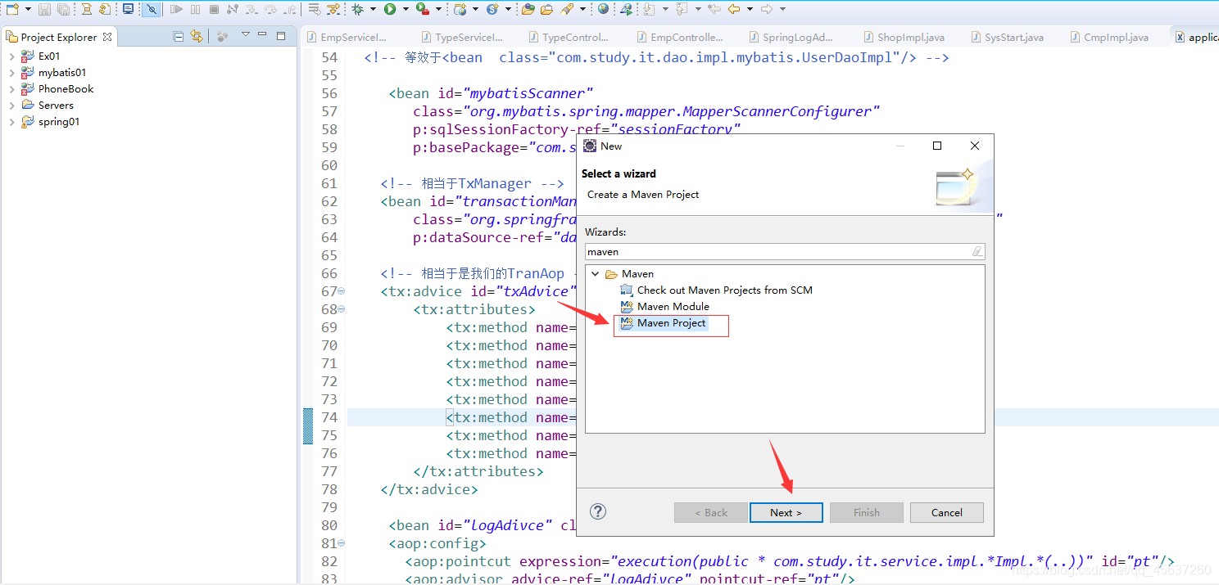Click the Open Type icon

[528, 9]
